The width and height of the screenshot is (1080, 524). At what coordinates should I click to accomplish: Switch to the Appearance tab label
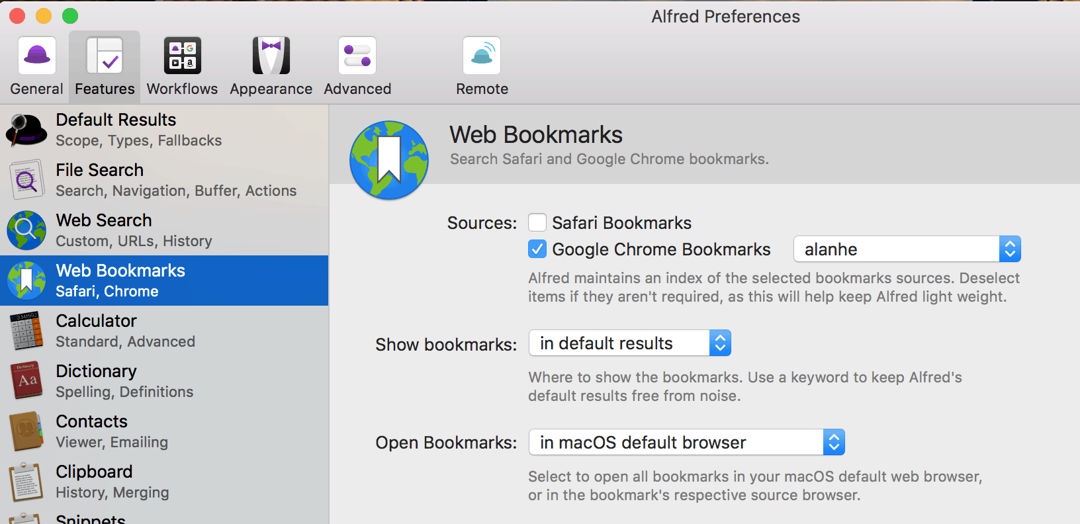coord(271,89)
